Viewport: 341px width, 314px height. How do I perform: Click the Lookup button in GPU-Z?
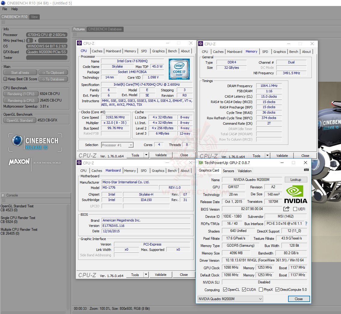coord(296,179)
